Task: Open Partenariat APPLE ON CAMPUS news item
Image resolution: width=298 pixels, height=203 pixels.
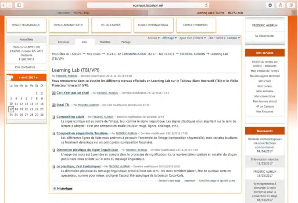Action: (x=26, y=53)
